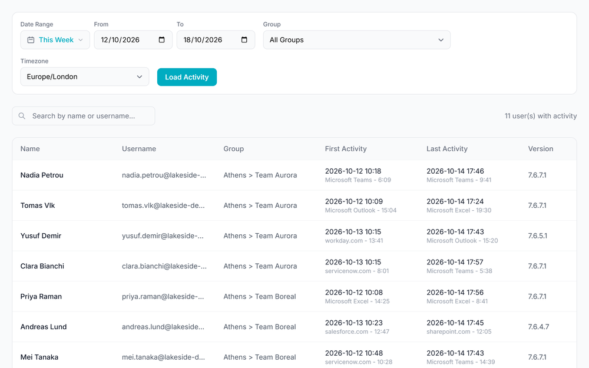Click the To date field 18/10/2026
This screenshot has height=368, width=589.
tap(216, 40)
